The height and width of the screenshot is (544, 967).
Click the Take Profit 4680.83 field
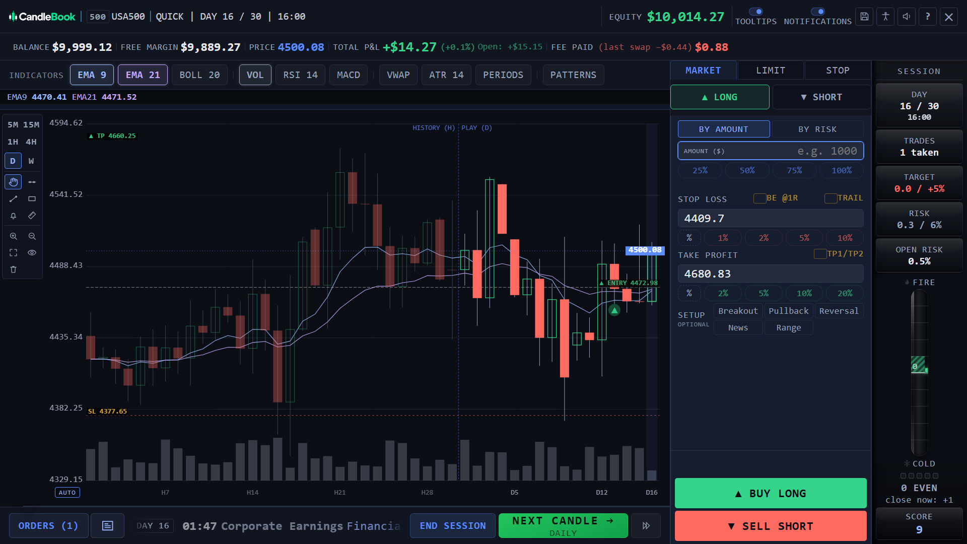coord(771,274)
